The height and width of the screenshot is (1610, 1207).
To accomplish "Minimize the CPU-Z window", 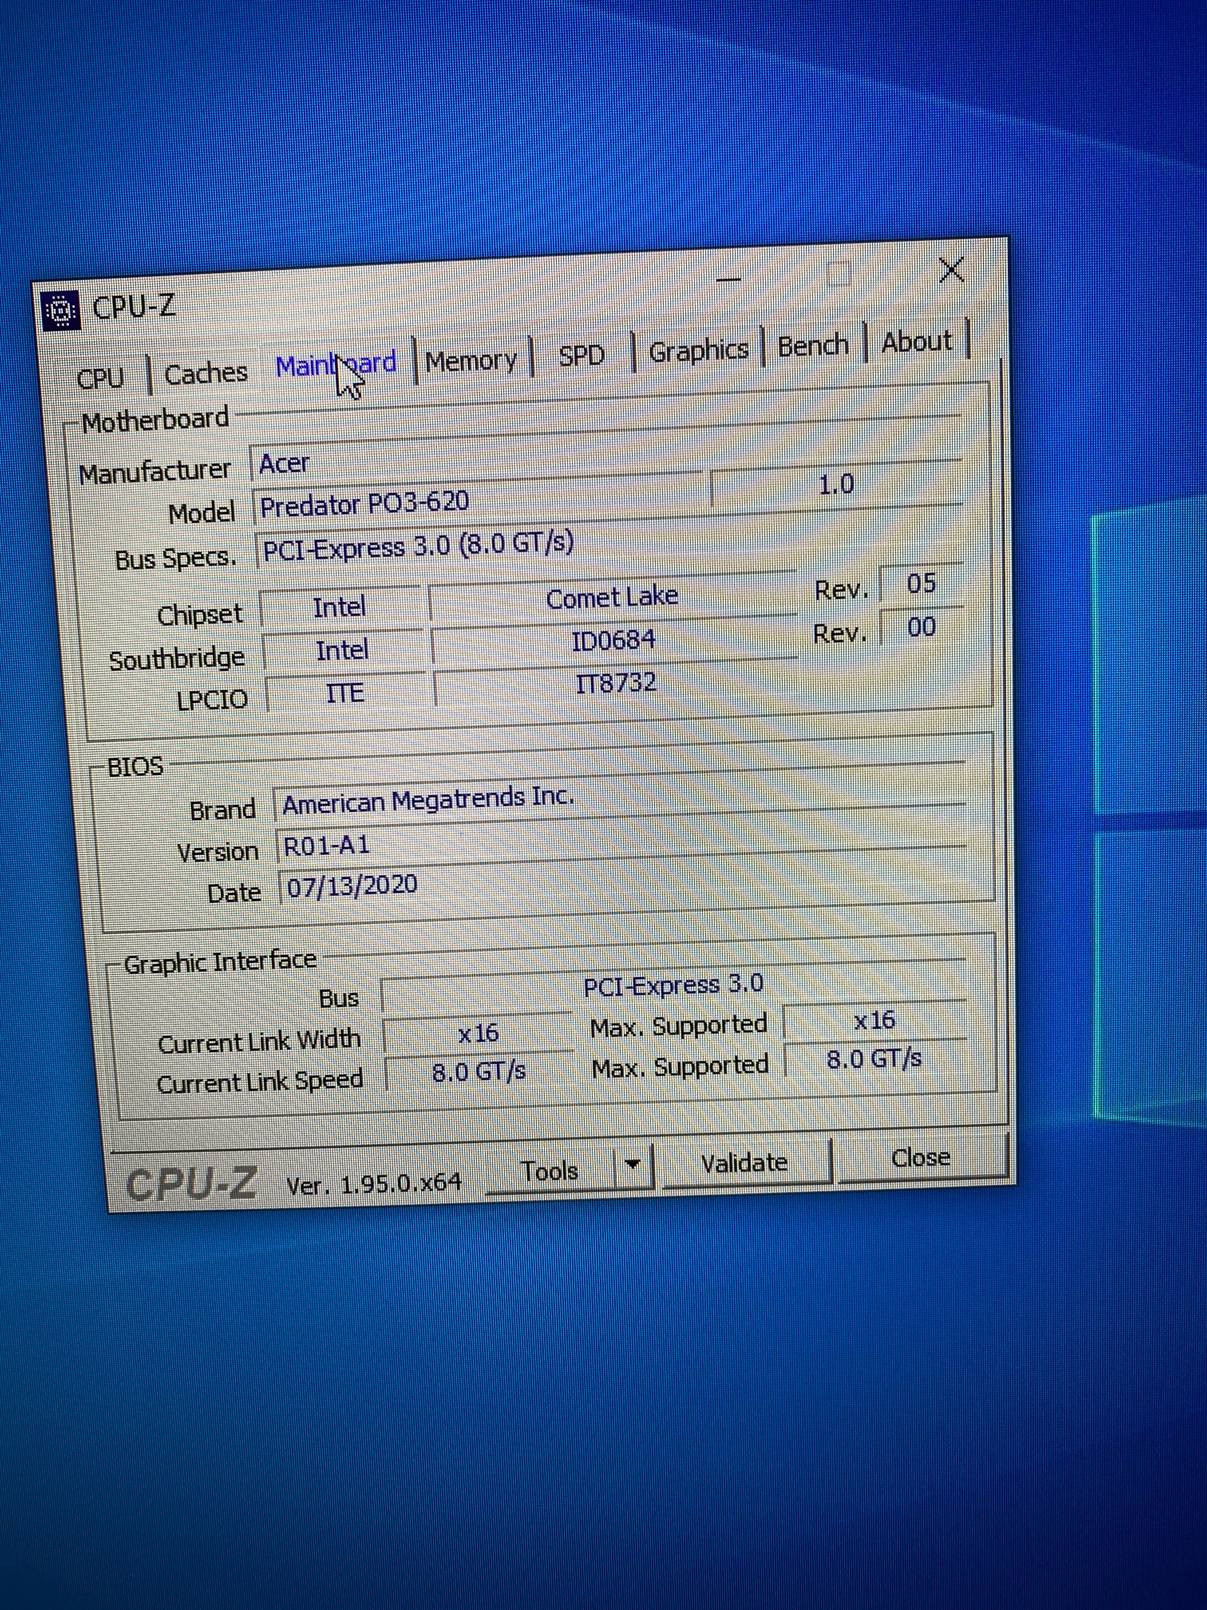I will (729, 279).
